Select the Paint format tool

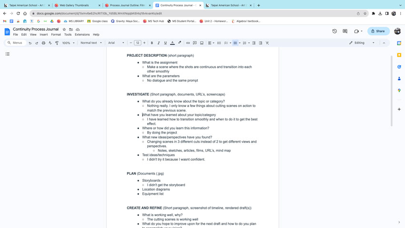(57, 43)
